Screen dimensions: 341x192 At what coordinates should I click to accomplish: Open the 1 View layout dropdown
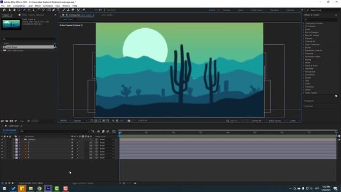[294, 121]
